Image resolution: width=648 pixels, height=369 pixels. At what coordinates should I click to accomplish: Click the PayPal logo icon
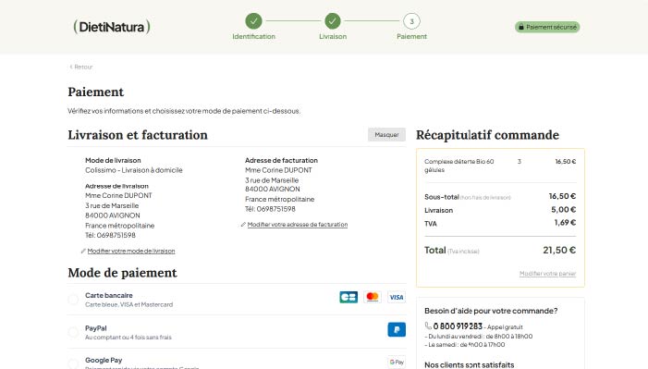pos(397,330)
